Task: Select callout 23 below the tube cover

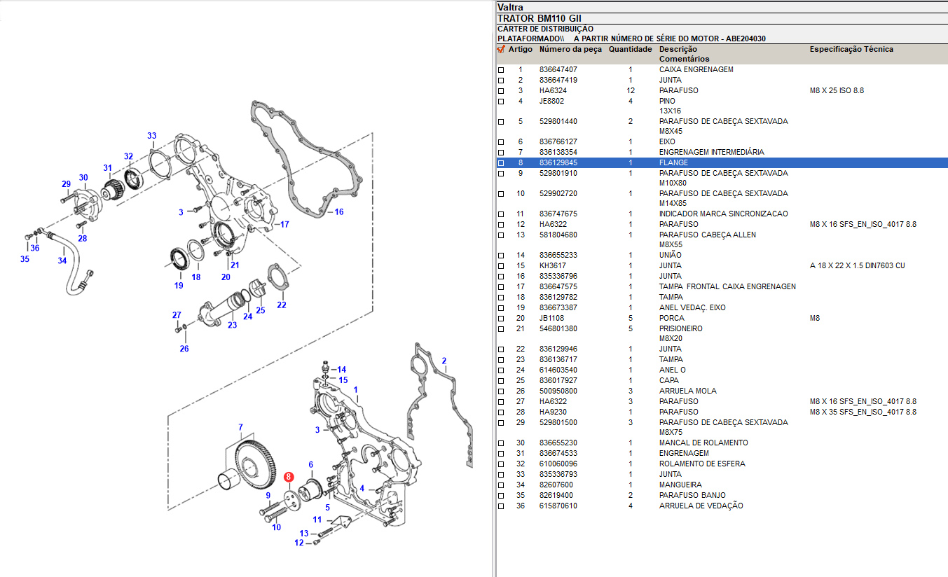Action: pyautogui.click(x=232, y=325)
